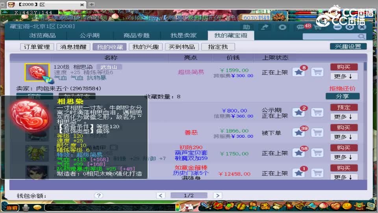Image resolution: width=378 pixels, height=213 pixels.
Task: Click the chat bubble emoticon icon
Action: (37, 207)
